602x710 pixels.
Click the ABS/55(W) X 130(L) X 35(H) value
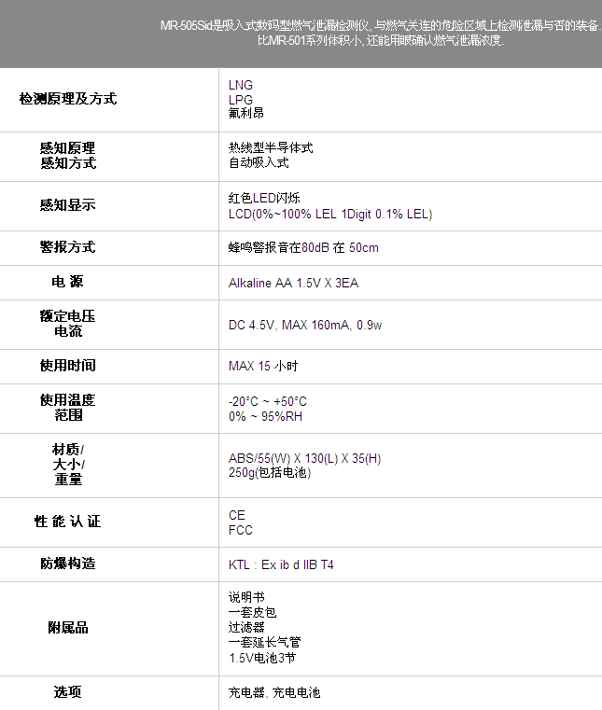pos(304,458)
